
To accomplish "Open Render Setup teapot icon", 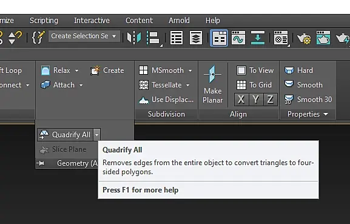I will pos(304,38).
